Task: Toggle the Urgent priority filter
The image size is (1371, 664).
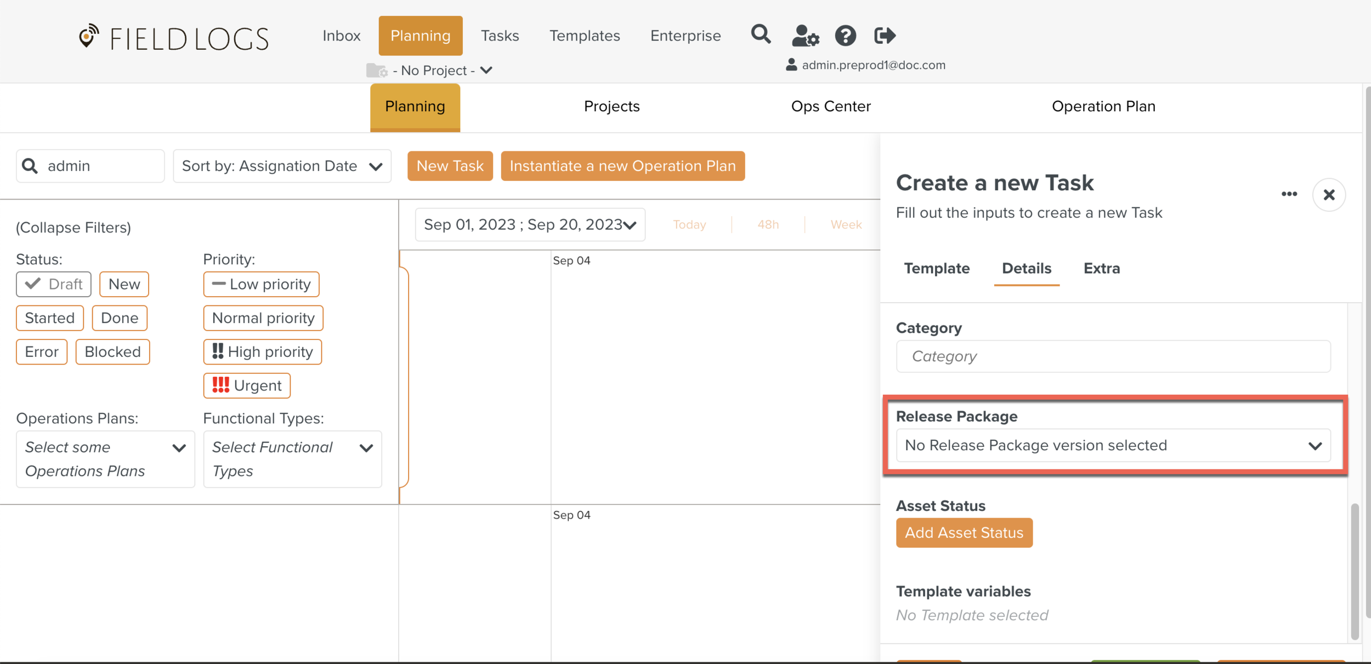Action: point(247,385)
